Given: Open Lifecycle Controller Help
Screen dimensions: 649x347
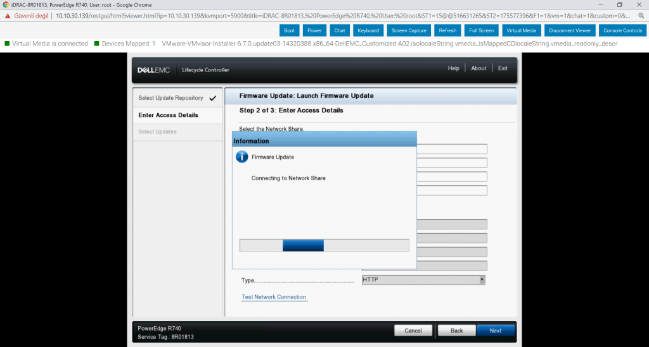Looking at the screenshot, I should point(453,68).
